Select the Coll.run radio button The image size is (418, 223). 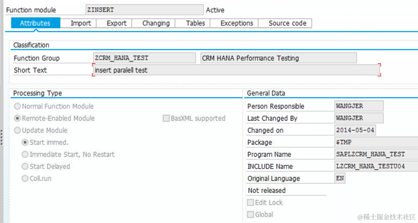coord(25,179)
